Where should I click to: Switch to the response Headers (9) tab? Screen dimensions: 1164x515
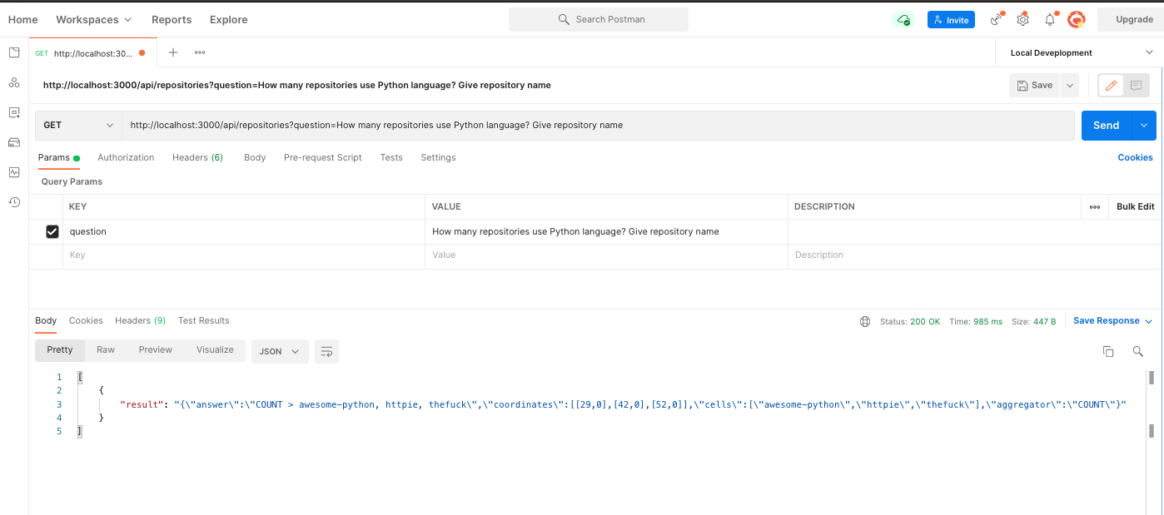coord(140,320)
